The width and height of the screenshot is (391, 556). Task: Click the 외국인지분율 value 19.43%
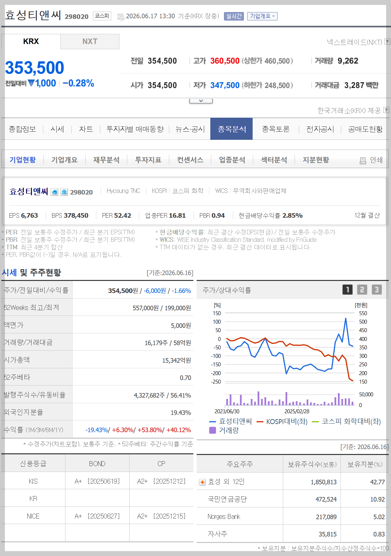click(x=181, y=413)
